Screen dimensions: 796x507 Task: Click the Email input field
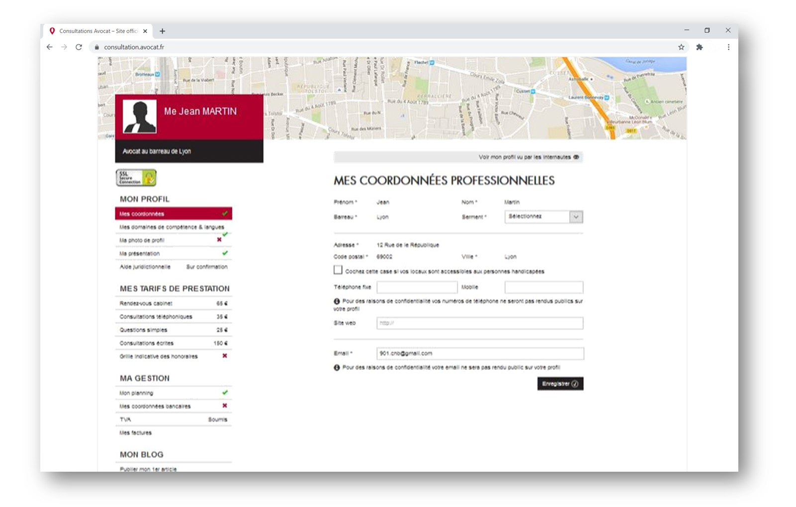pyautogui.click(x=480, y=353)
